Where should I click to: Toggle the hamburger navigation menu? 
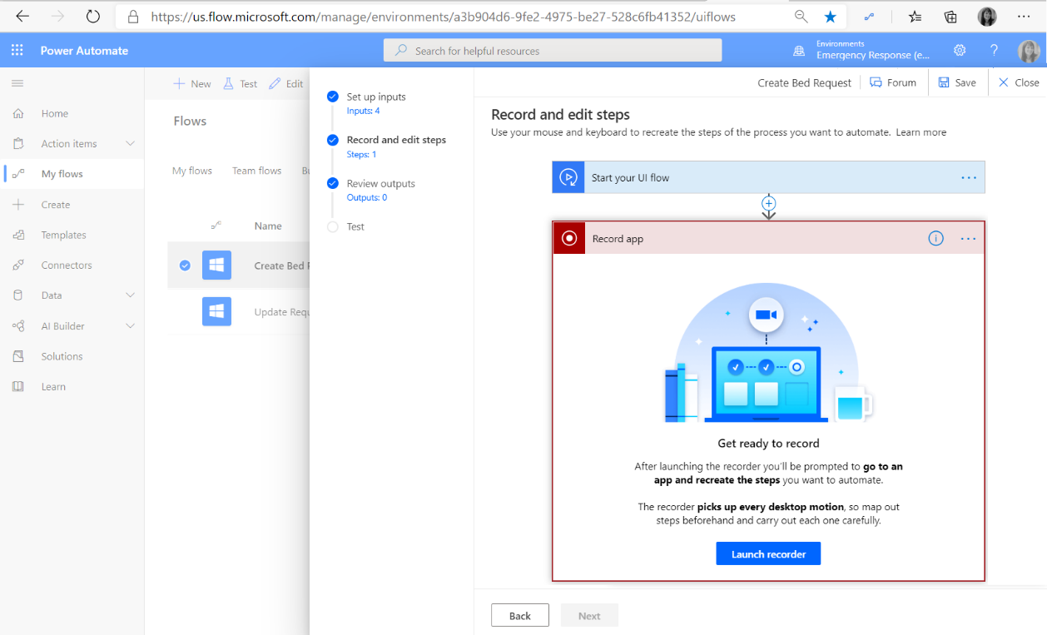point(17,83)
